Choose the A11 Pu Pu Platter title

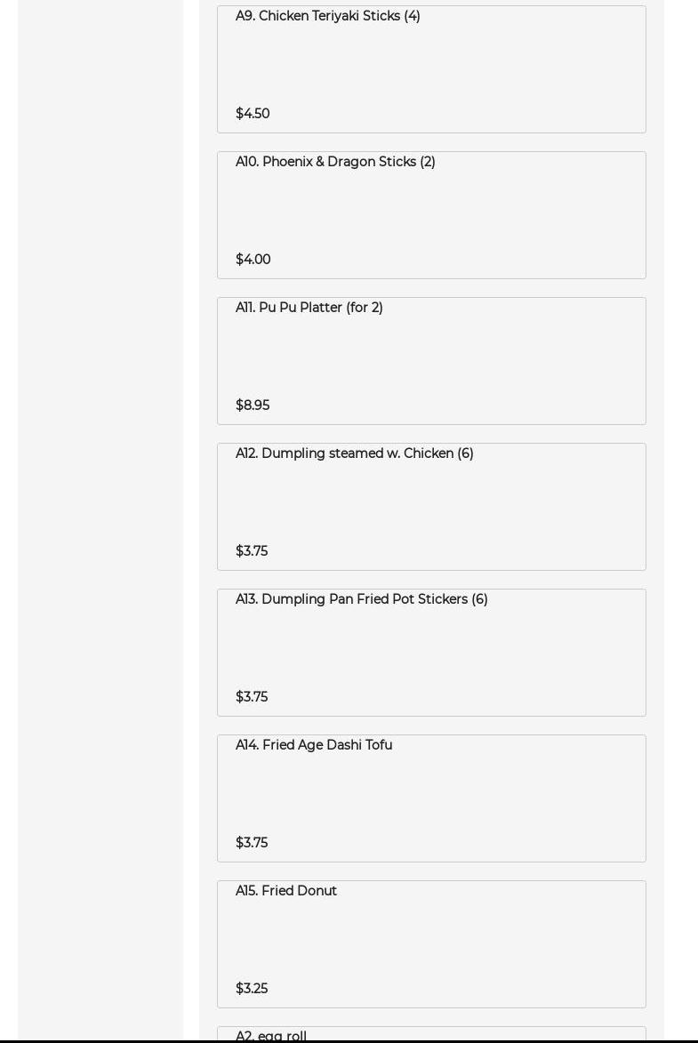309,308
